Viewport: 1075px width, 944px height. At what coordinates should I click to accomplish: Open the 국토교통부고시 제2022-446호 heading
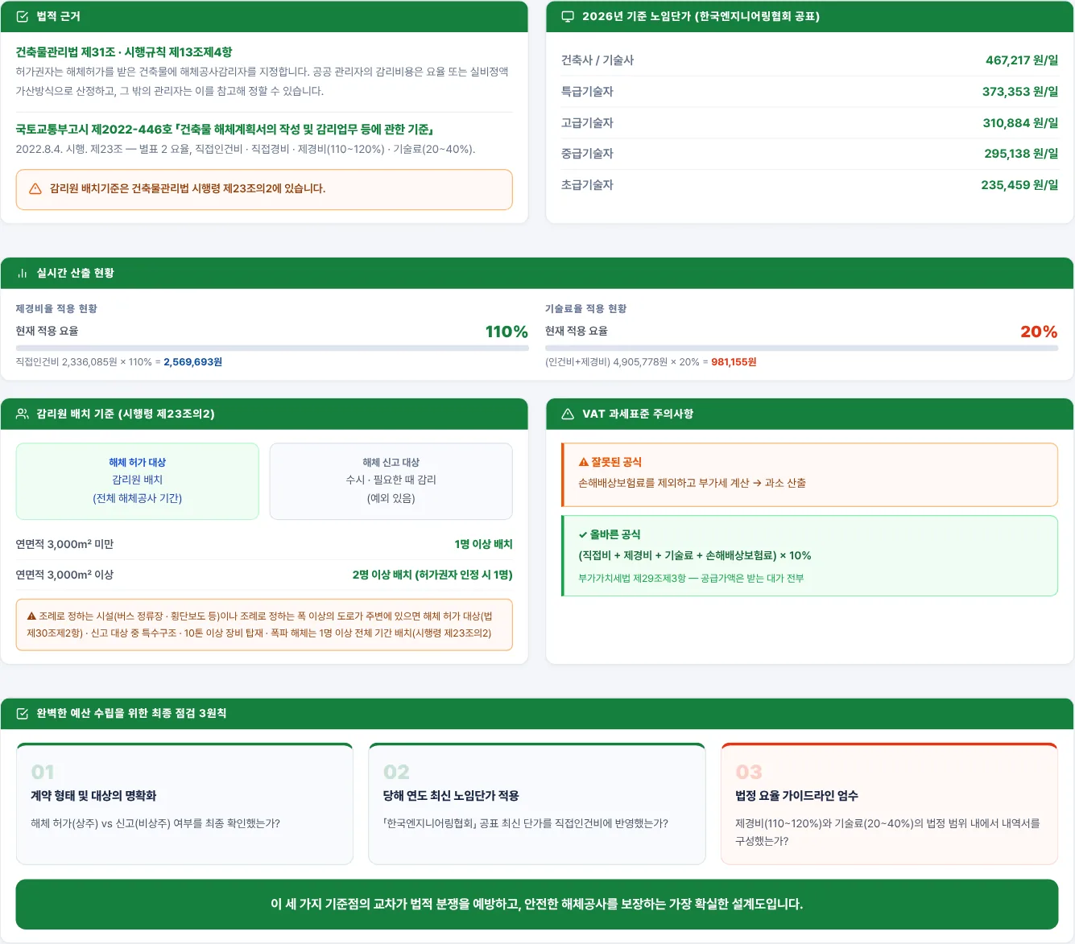click(x=225, y=130)
